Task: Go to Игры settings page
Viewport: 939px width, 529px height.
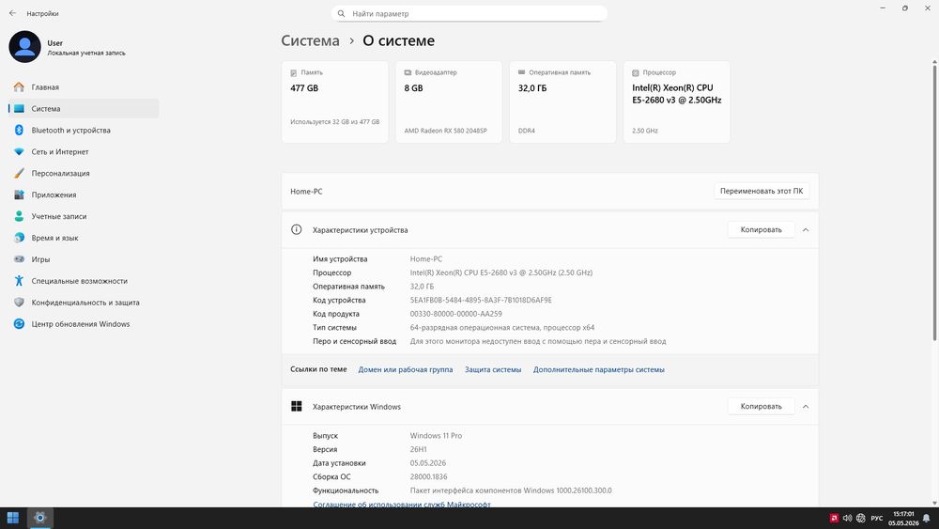Action: pos(84,259)
